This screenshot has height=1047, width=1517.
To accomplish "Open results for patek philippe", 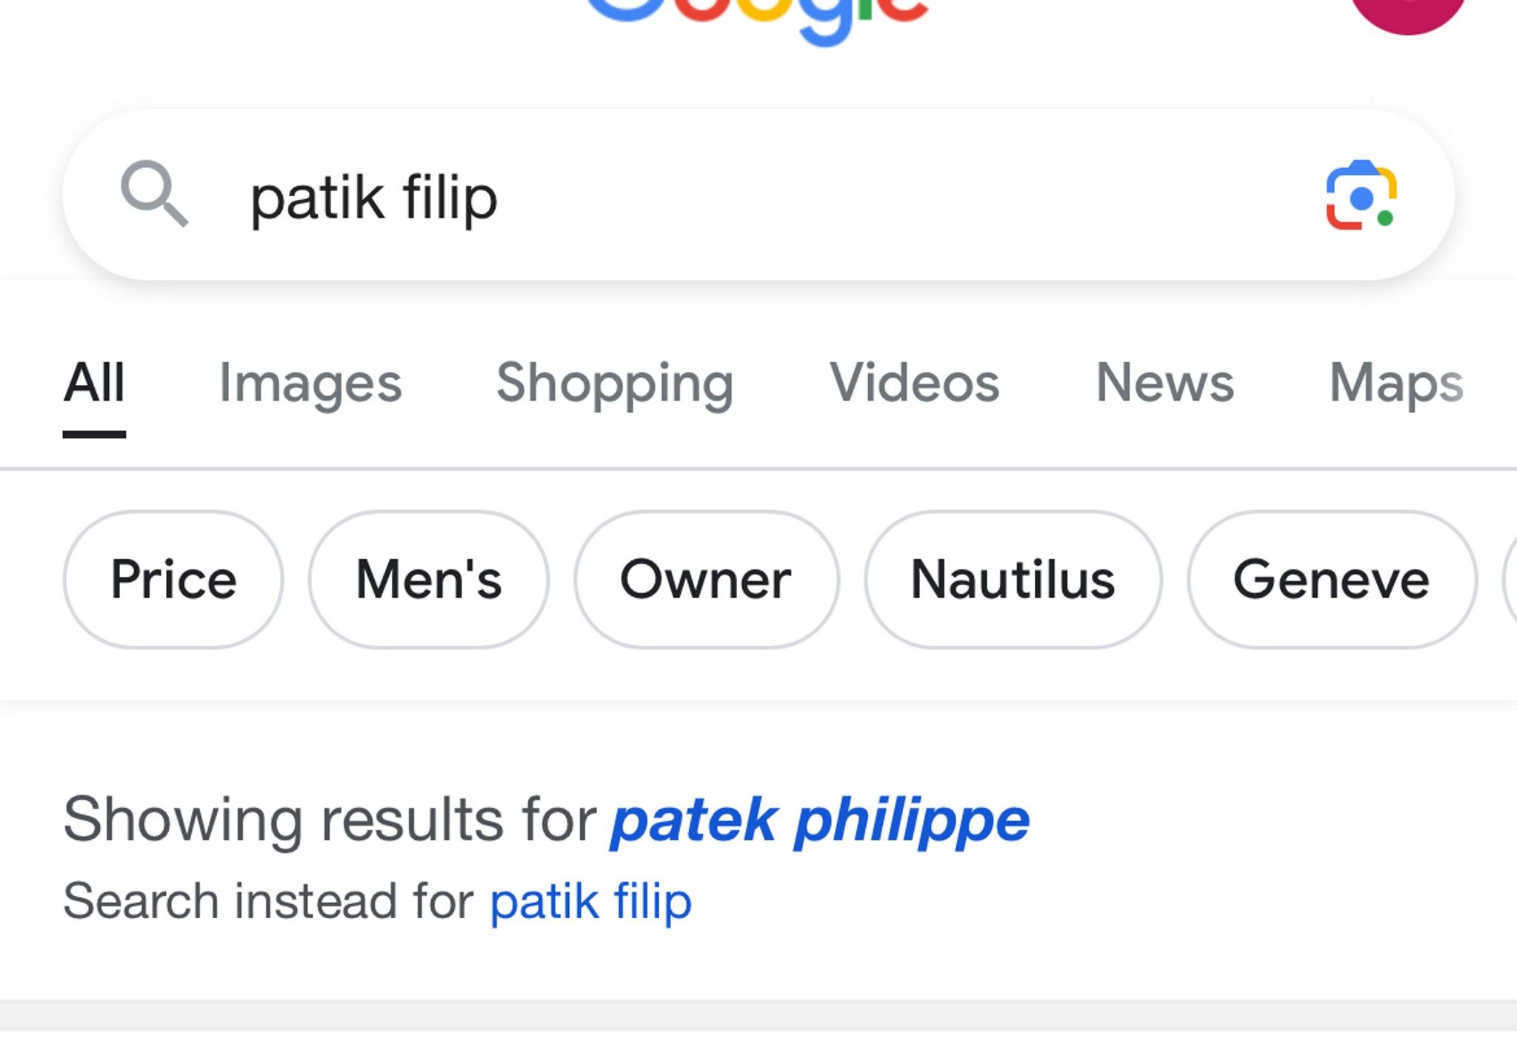I will pyautogui.click(x=818, y=819).
